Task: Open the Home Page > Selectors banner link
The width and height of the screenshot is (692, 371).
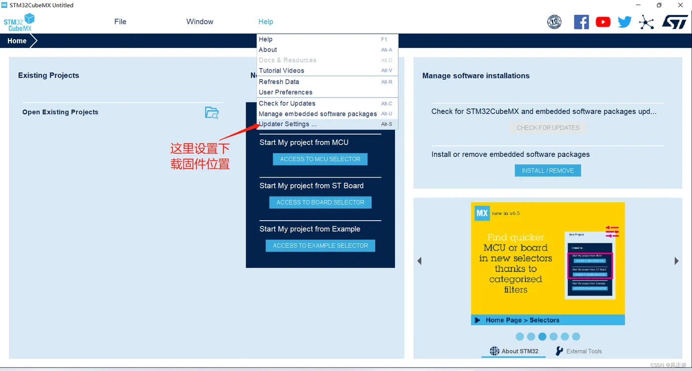Action: click(548, 320)
